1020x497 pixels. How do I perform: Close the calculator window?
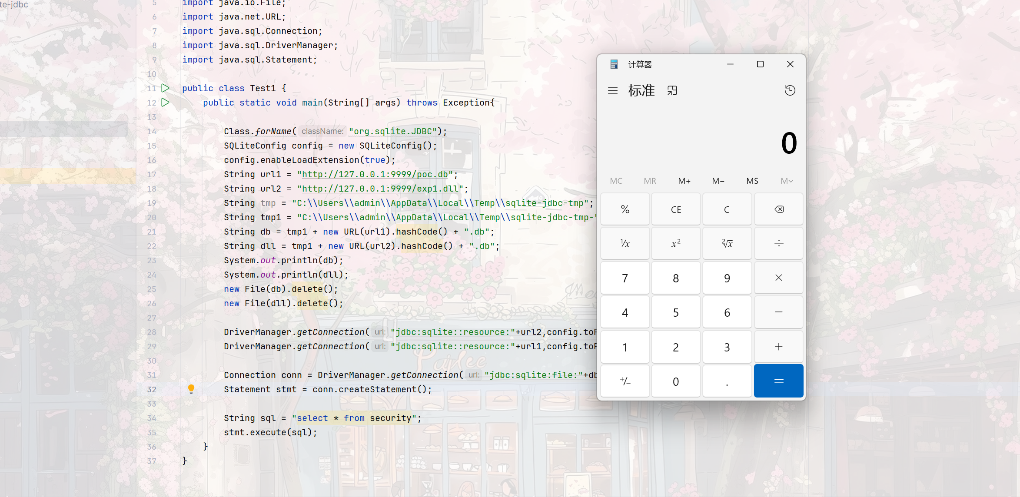click(790, 64)
